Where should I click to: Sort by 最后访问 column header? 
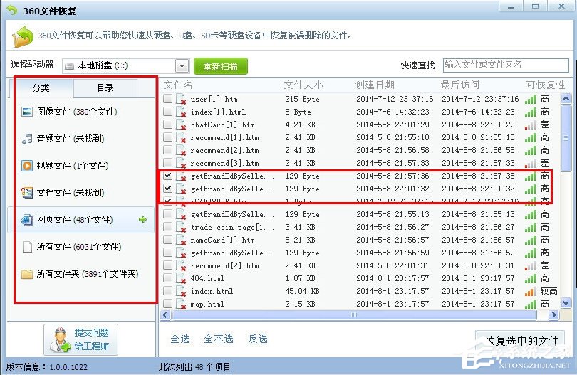point(460,85)
